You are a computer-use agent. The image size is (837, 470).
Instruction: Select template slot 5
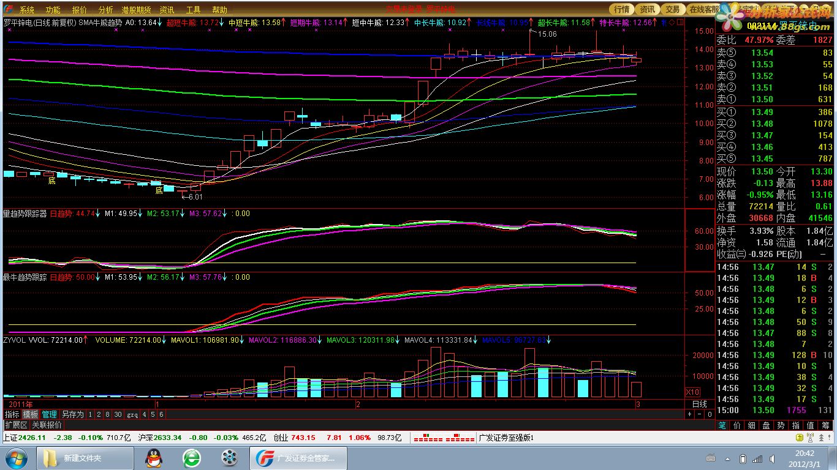click(153, 414)
